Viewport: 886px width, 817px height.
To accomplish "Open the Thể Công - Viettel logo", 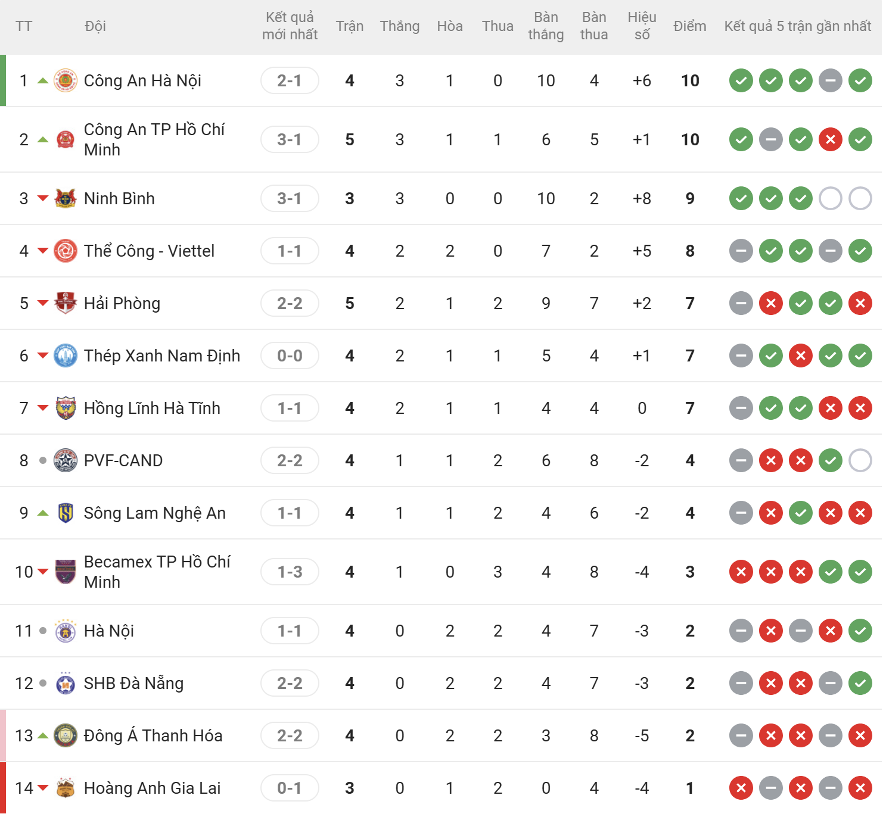I will click(66, 251).
